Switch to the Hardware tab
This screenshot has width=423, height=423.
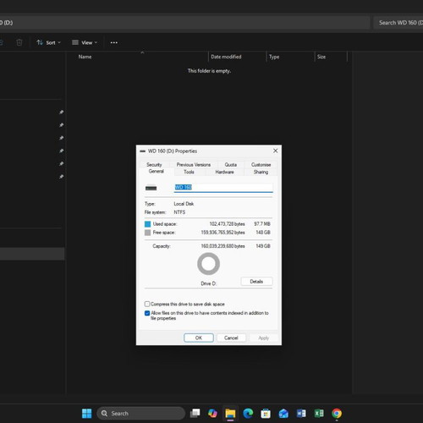(225, 172)
